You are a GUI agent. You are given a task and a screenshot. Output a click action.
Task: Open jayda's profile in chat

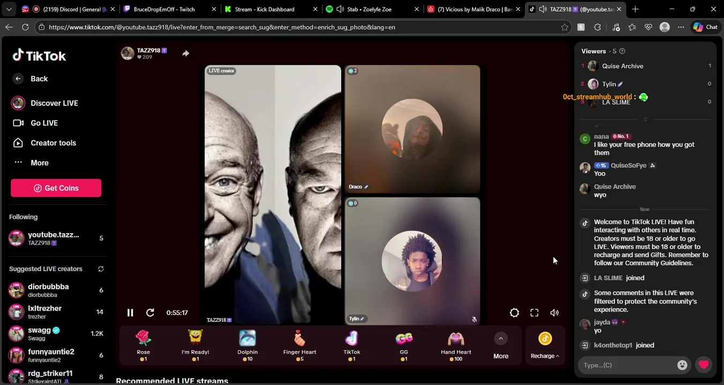(x=602, y=322)
